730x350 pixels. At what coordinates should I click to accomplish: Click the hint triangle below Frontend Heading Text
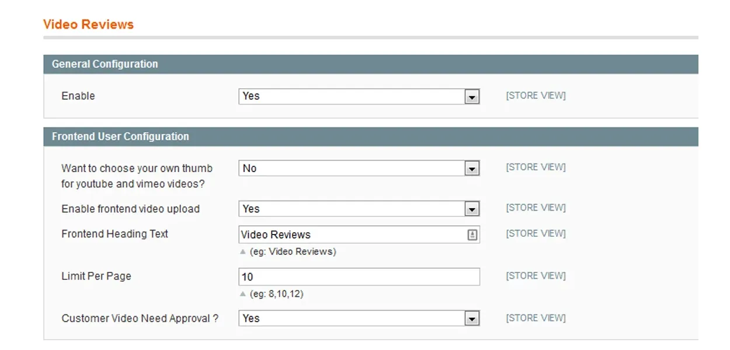click(x=243, y=252)
